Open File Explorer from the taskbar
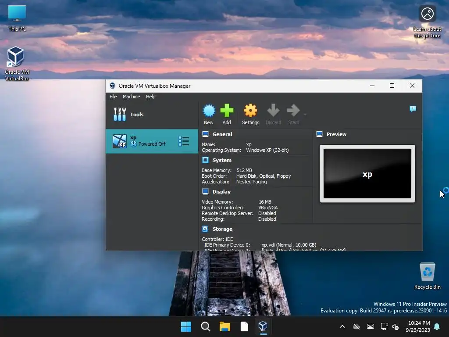 pyautogui.click(x=225, y=326)
